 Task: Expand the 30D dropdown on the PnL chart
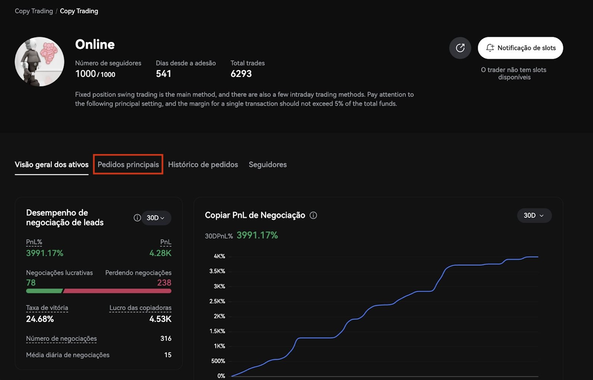click(x=534, y=215)
